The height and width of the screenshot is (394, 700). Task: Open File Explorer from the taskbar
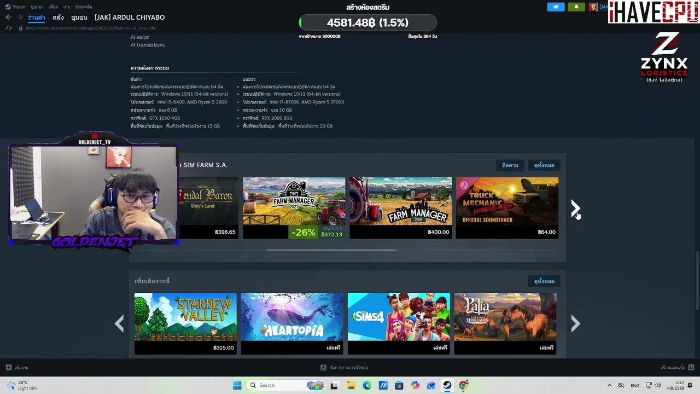coord(351,385)
